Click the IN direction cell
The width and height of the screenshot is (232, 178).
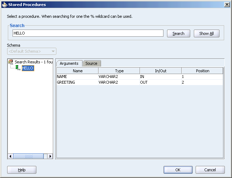[161, 77]
